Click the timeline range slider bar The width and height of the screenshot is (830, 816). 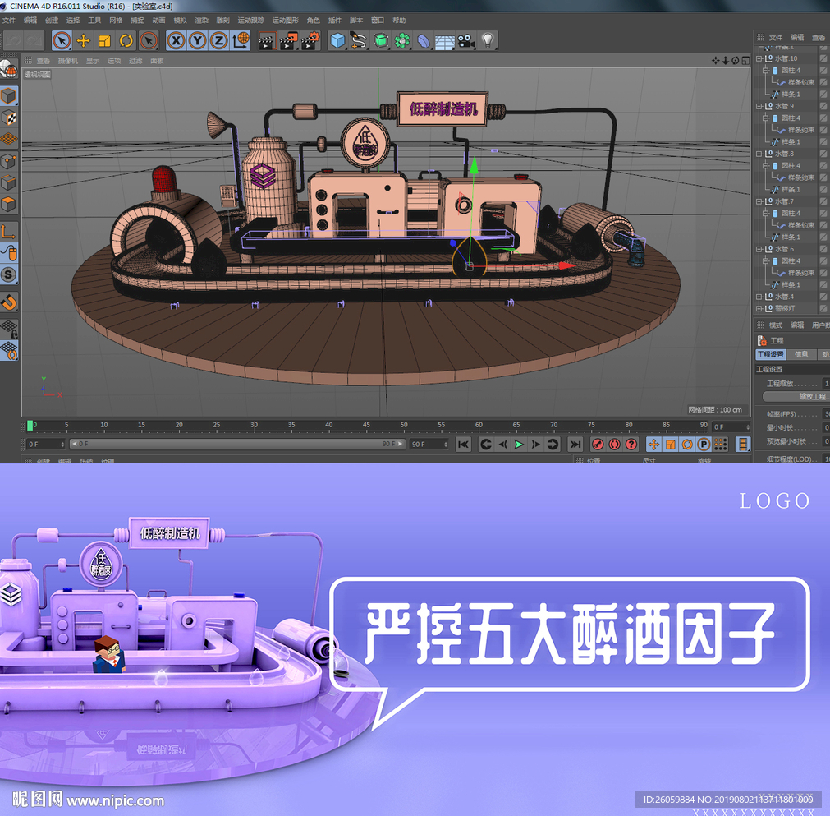click(x=238, y=444)
